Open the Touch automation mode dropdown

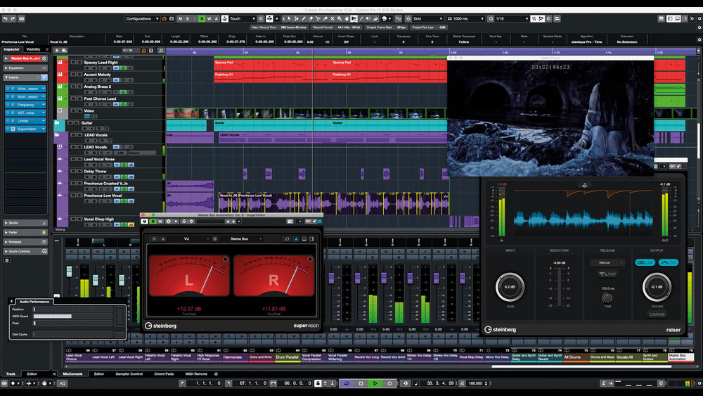coord(242,18)
